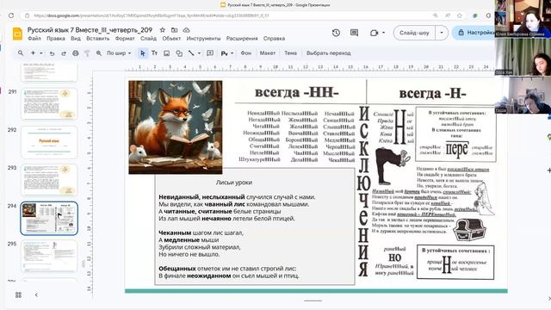This screenshot has width=551, height=310.
Task: Star the presentation title
Action: [163, 30]
